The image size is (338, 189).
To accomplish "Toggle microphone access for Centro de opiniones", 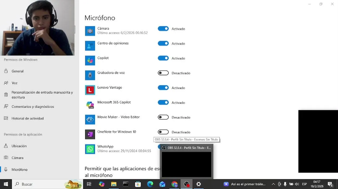I will coord(163,44).
